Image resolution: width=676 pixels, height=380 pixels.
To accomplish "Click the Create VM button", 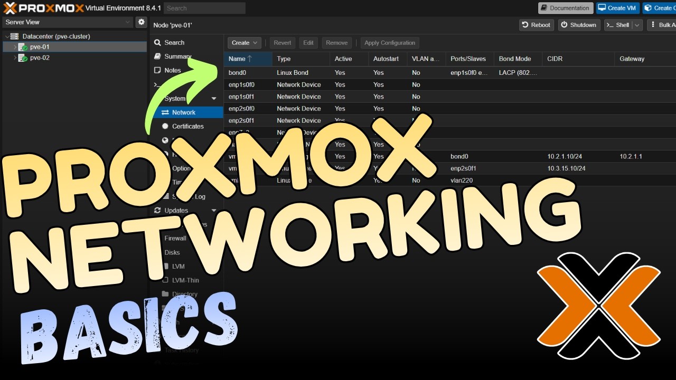I will [x=617, y=8].
